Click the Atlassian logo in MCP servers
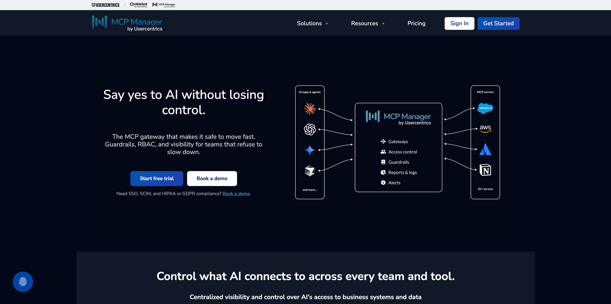This screenshot has height=304, width=611. (485, 149)
